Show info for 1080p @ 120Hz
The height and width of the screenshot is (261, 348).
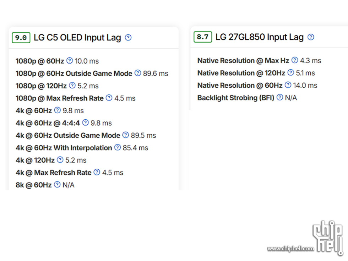tap(72, 86)
